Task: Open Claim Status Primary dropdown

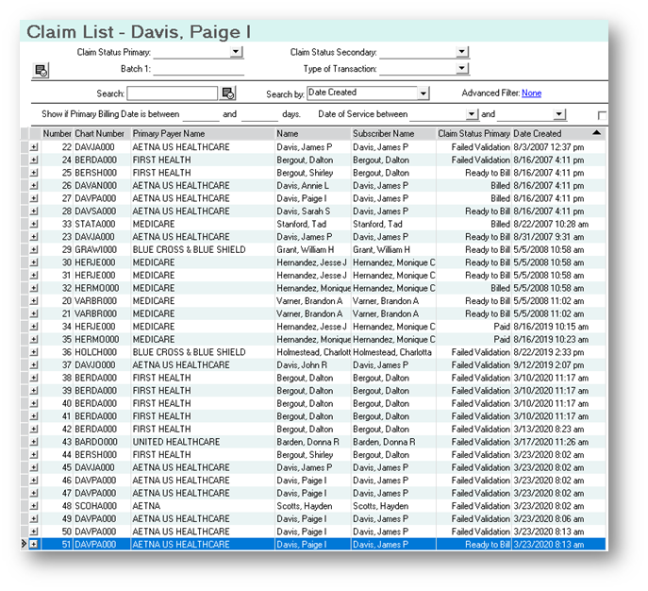Action: (236, 53)
